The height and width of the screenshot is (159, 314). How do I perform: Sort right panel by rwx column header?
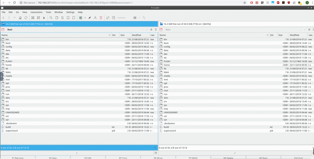pyautogui.click(x=311, y=35)
